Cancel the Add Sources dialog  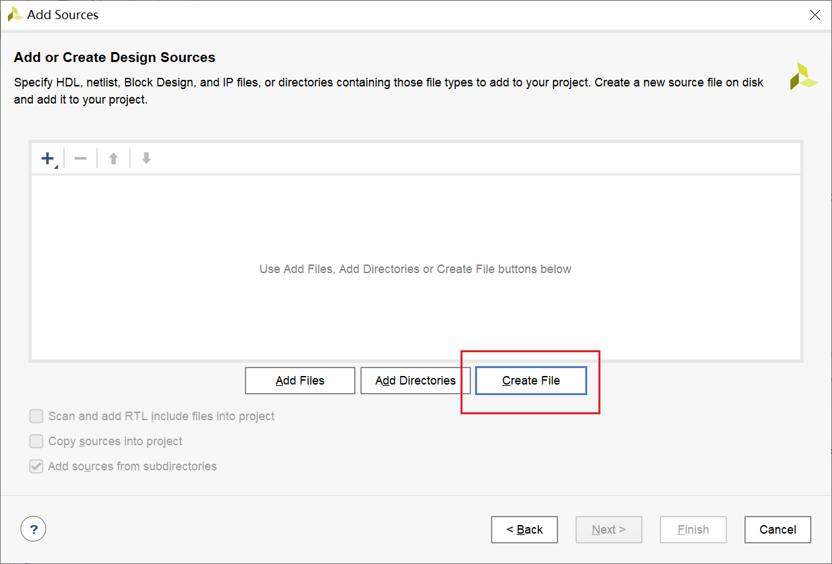[x=778, y=530]
